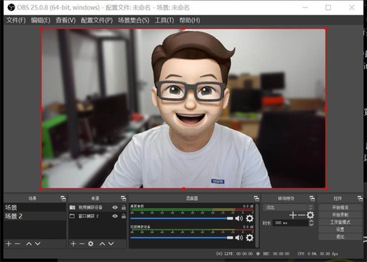Screen dimensions: 367x262
Task: Add a transition with plus icon
Action: point(293,215)
